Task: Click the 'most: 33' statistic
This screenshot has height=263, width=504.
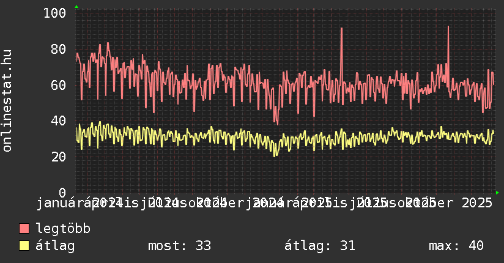Action: (179, 246)
